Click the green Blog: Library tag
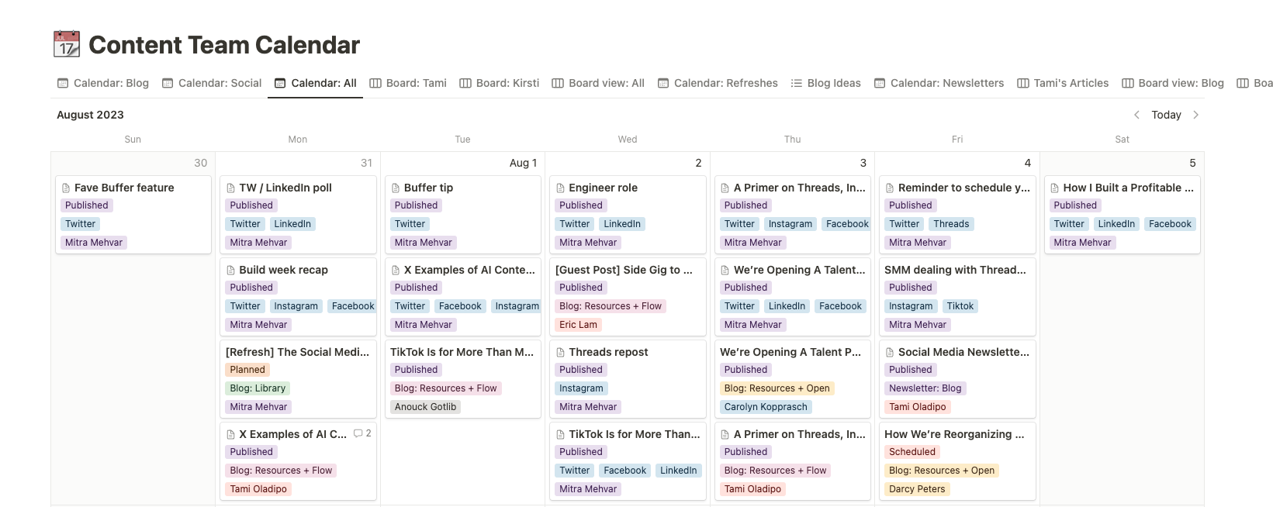Screen dimensions: 1273x507 [258, 388]
